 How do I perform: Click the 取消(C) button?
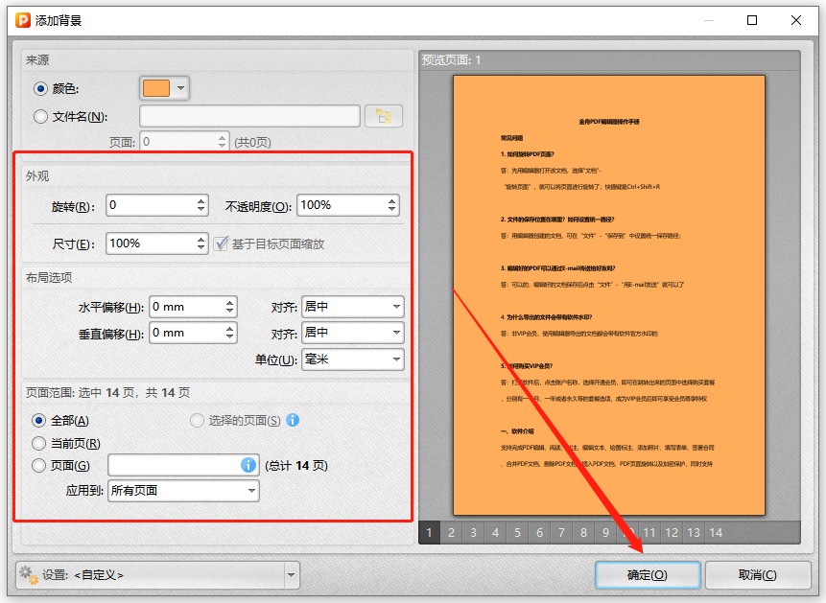pos(758,575)
